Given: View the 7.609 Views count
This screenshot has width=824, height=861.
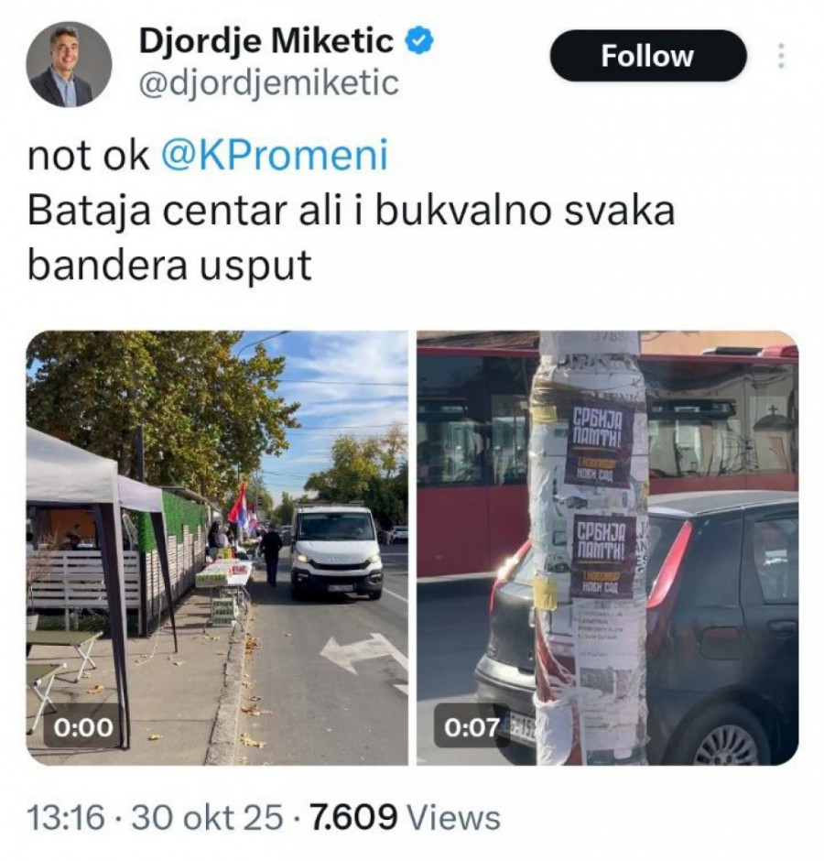Looking at the screenshot, I should 406,818.
